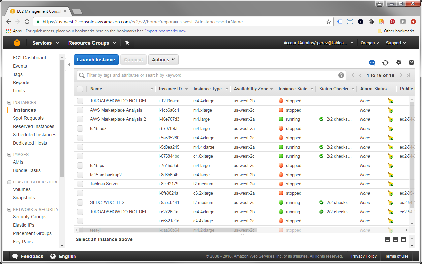Open the settings gear for table preferences
This screenshot has width=422, height=264.
pyautogui.click(x=399, y=63)
